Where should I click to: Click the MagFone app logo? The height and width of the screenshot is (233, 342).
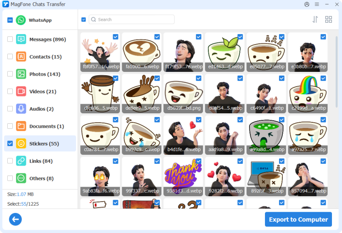[5, 4]
